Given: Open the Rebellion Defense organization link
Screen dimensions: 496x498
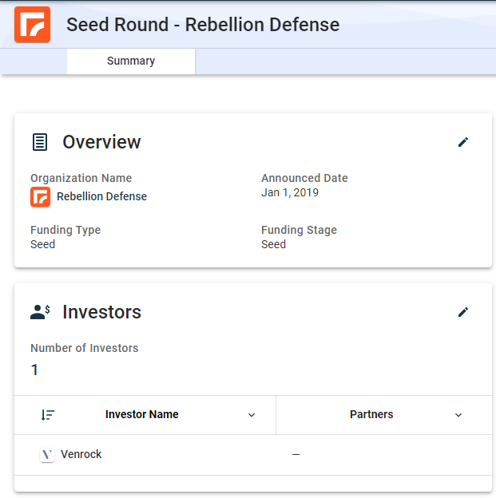Looking at the screenshot, I should tap(101, 196).
